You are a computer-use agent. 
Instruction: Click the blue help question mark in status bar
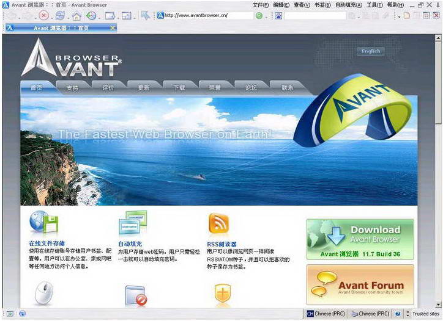(x=398, y=314)
